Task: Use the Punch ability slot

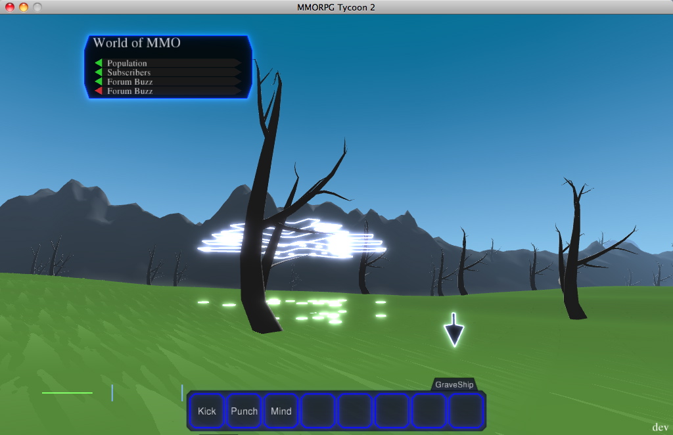Action: pos(244,411)
